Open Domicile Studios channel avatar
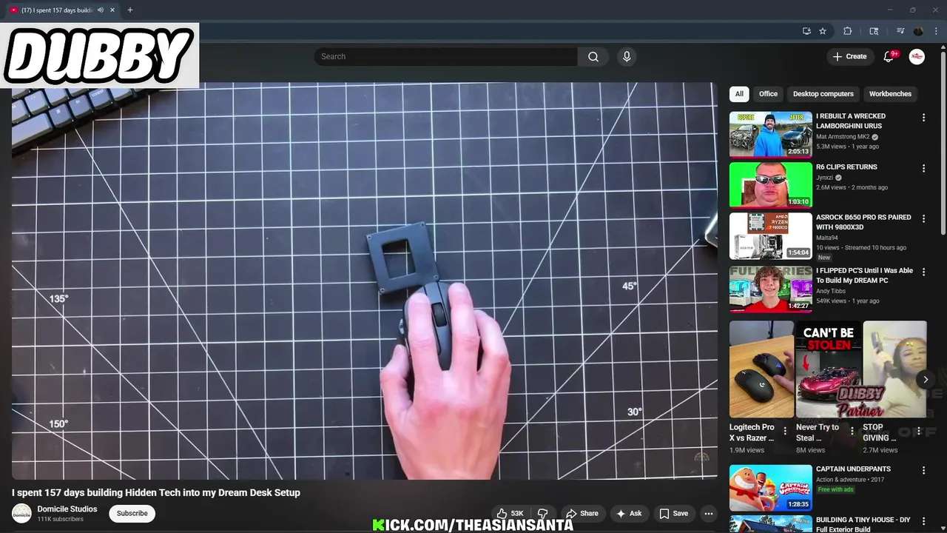 click(x=22, y=513)
